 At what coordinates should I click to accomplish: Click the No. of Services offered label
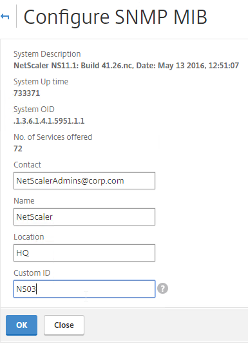tap(53, 137)
